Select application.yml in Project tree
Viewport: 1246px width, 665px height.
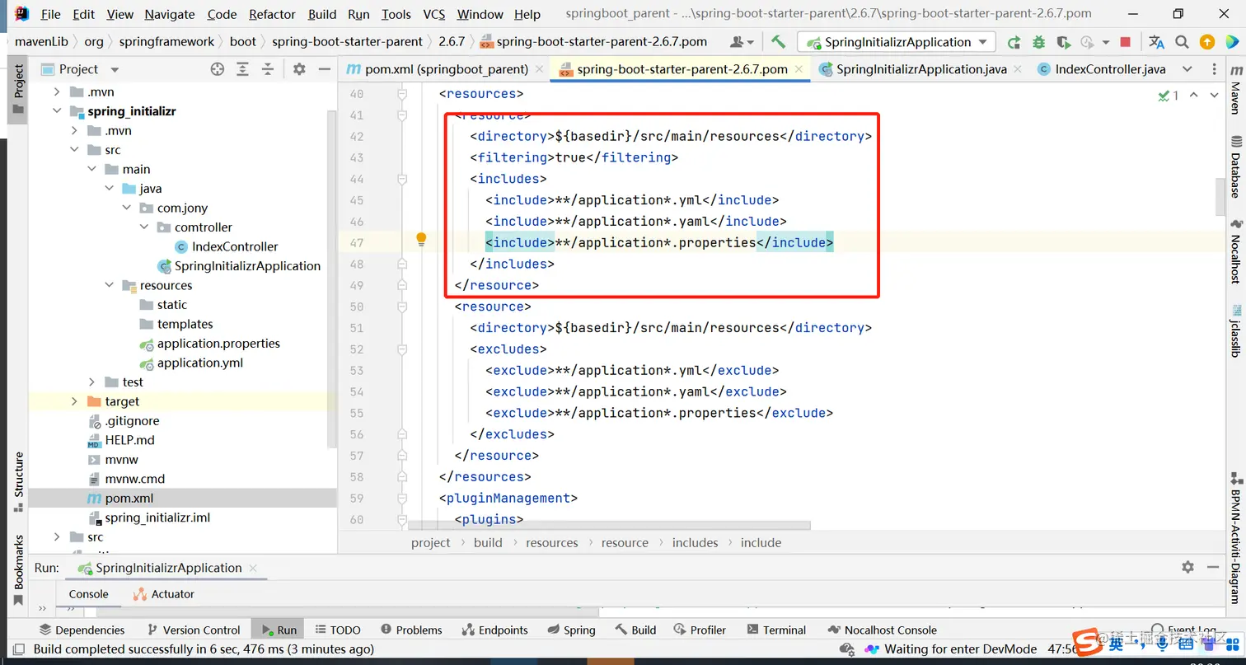[199, 363]
